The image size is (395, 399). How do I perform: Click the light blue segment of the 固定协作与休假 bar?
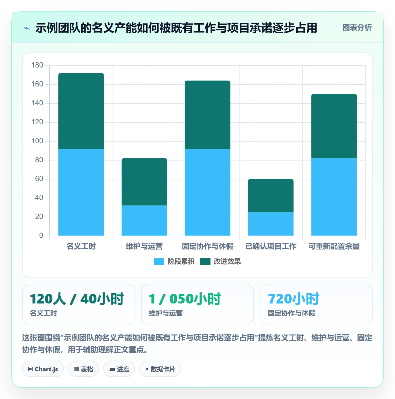pos(207,192)
